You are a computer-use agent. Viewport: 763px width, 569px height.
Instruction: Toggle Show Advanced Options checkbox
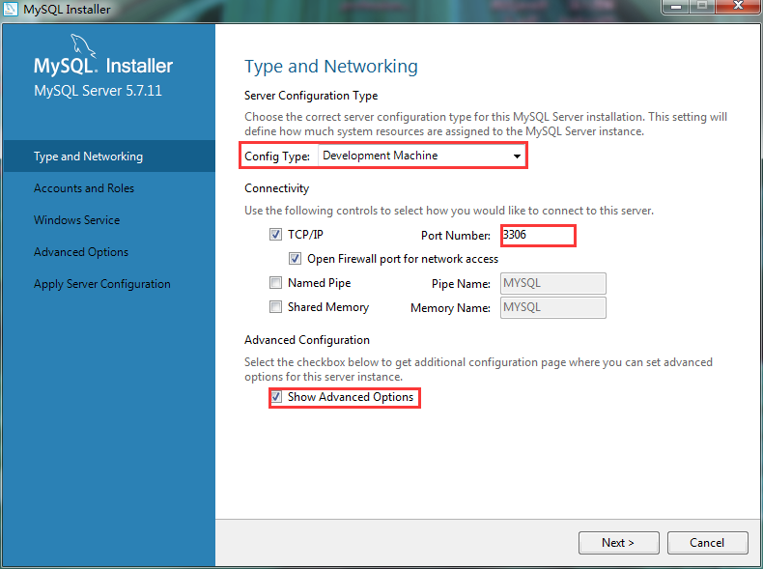pyautogui.click(x=276, y=397)
